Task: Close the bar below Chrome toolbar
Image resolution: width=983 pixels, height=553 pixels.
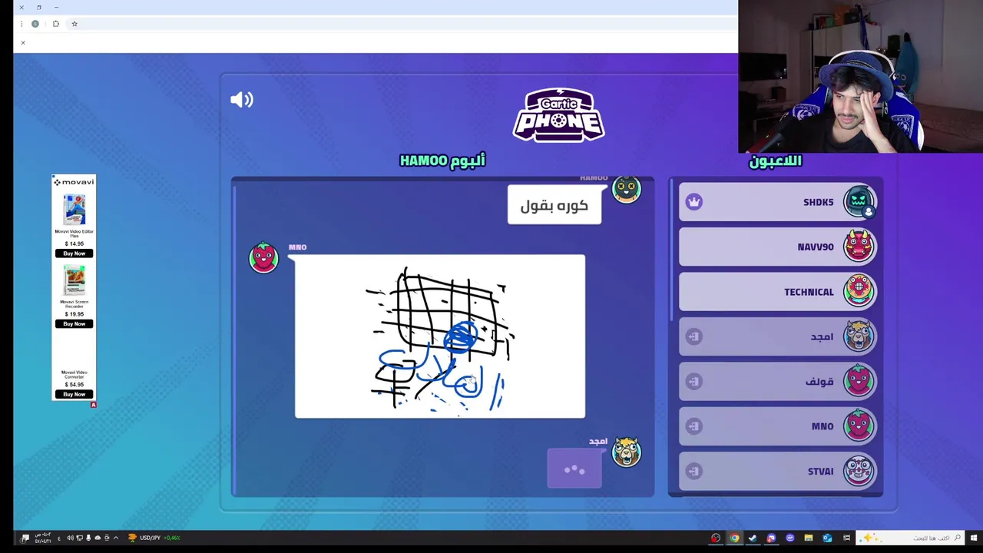Action: (23, 42)
